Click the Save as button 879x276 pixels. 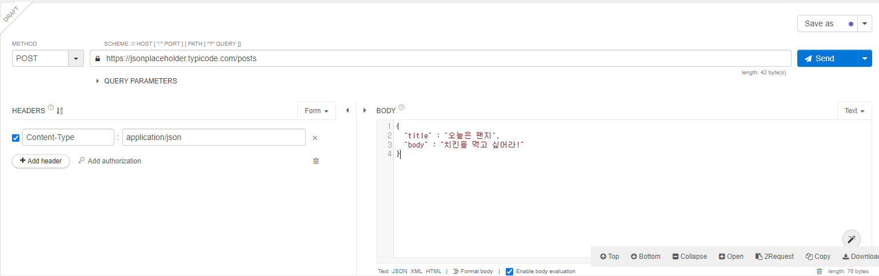[827, 23]
